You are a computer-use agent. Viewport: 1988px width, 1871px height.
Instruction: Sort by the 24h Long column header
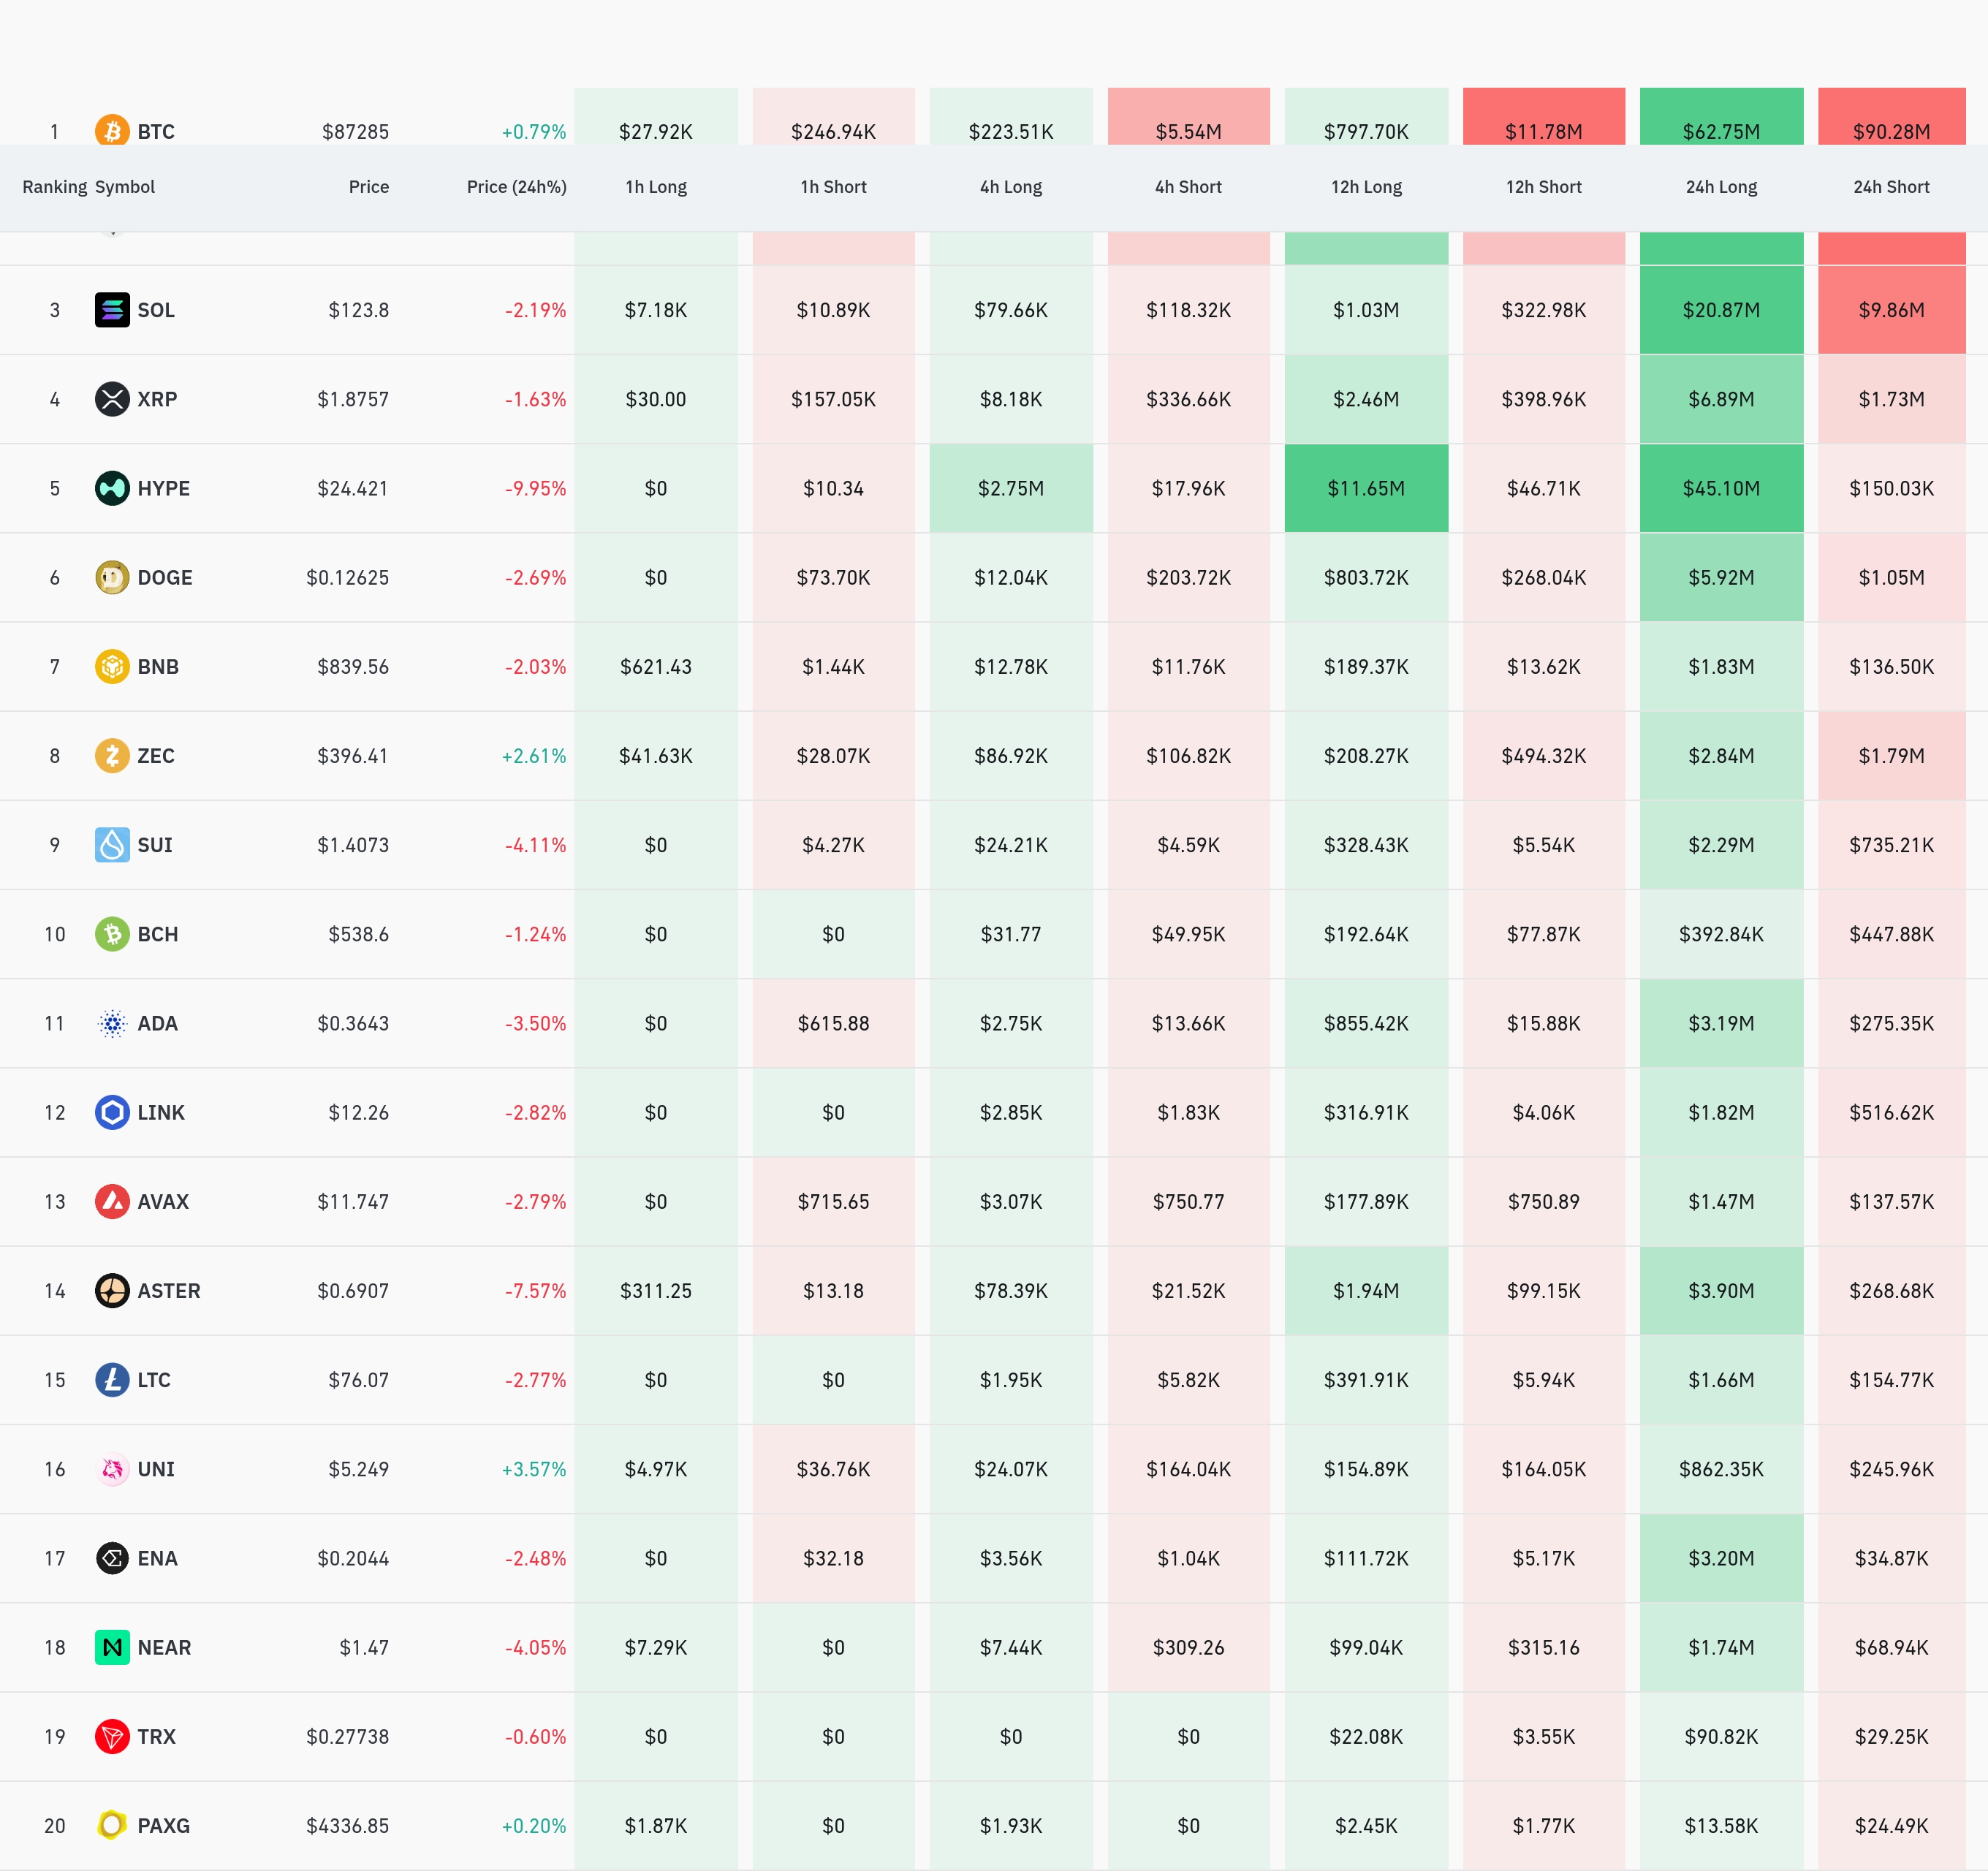pos(1720,187)
